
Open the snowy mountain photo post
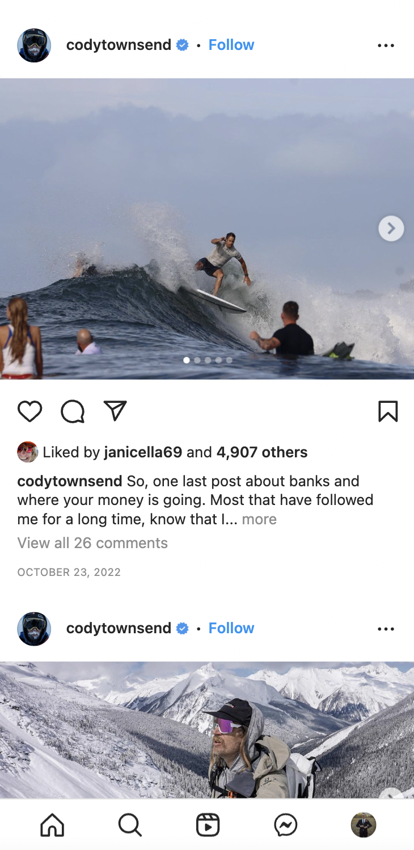(207, 730)
